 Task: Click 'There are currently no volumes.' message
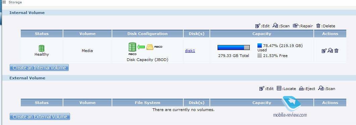(x=183, y=110)
